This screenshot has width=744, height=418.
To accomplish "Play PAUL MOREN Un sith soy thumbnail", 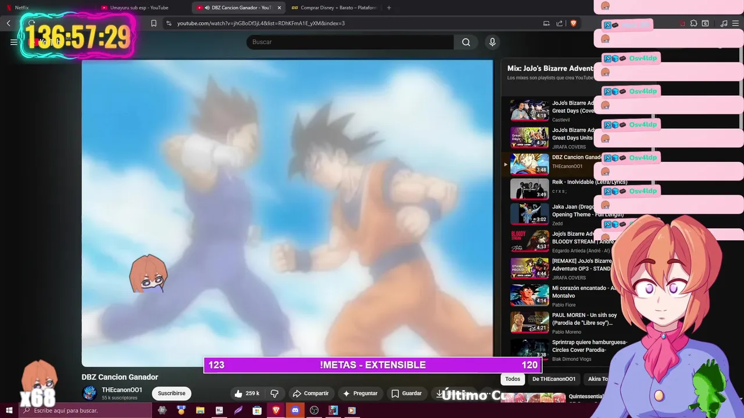I will click(530, 322).
